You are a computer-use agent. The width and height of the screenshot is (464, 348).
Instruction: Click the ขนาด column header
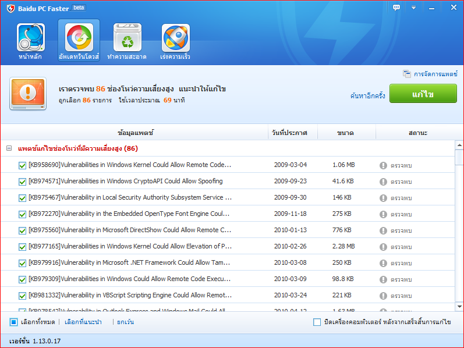[345, 133]
